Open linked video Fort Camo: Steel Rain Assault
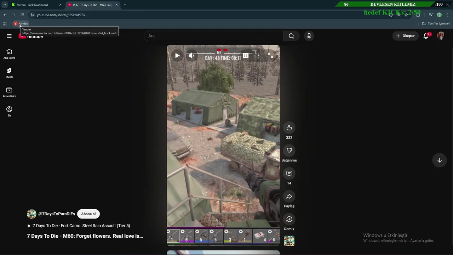 (x=79, y=226)
